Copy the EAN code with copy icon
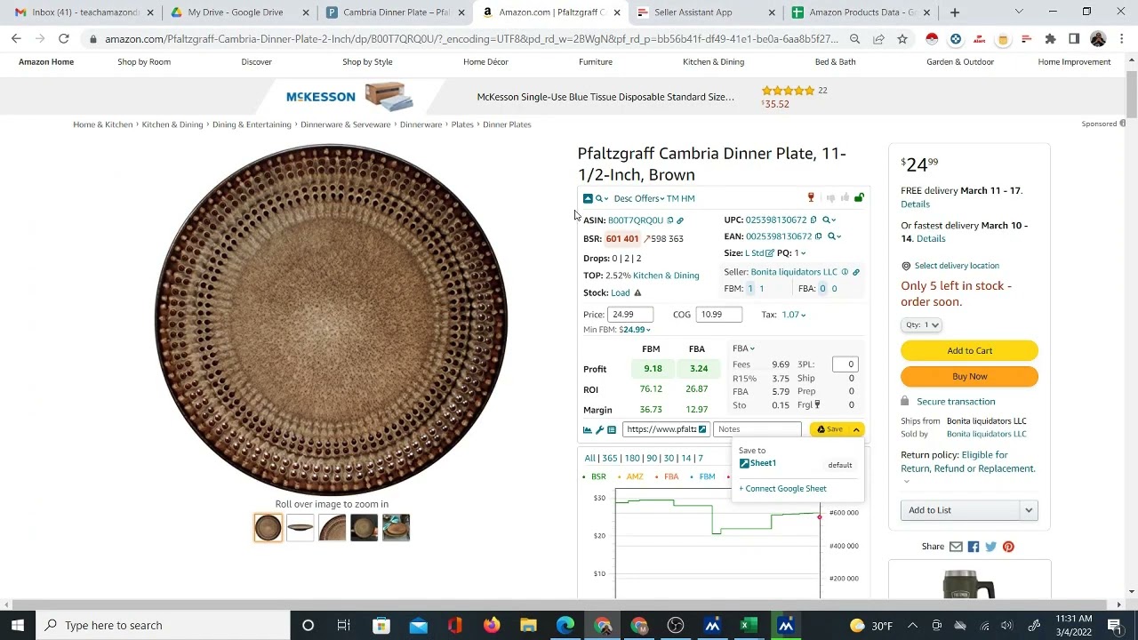Screen dimensions: 1138x640 pos(819,236)
